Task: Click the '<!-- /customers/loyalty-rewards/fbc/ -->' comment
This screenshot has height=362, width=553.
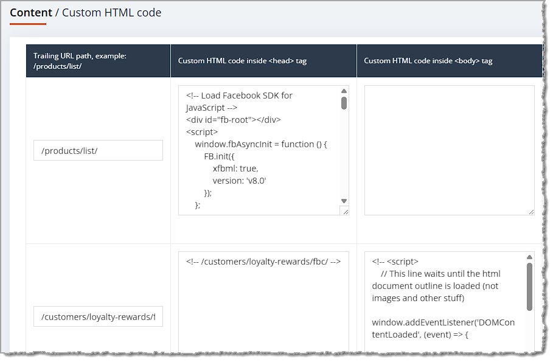Action: pos(263,262)
